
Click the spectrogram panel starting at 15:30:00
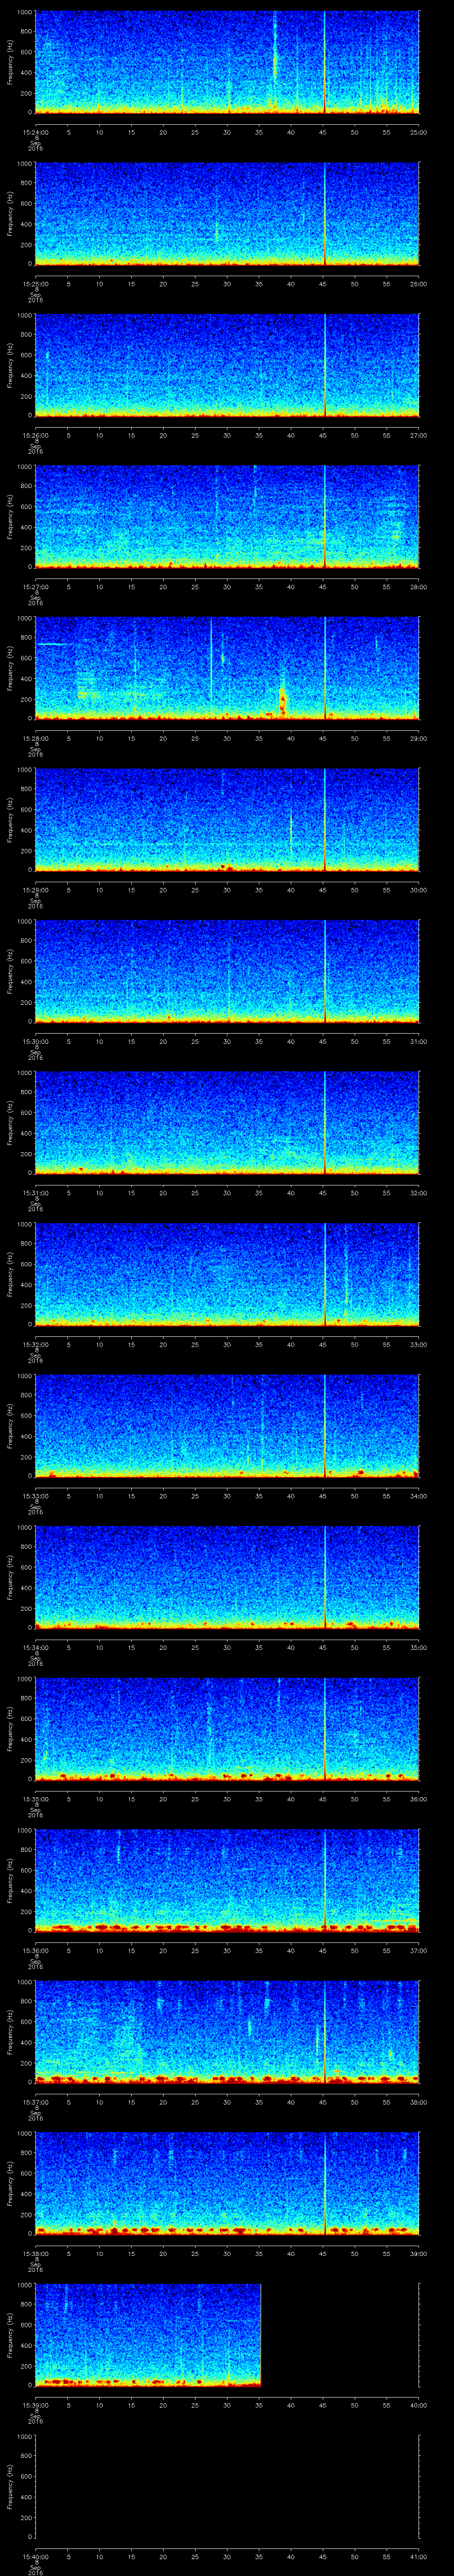coord(227,971)
